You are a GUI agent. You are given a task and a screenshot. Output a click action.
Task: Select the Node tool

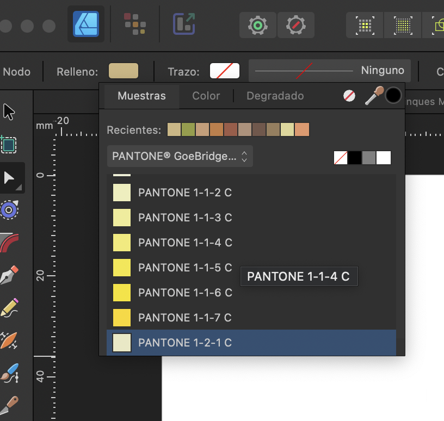tap(11, 178)
